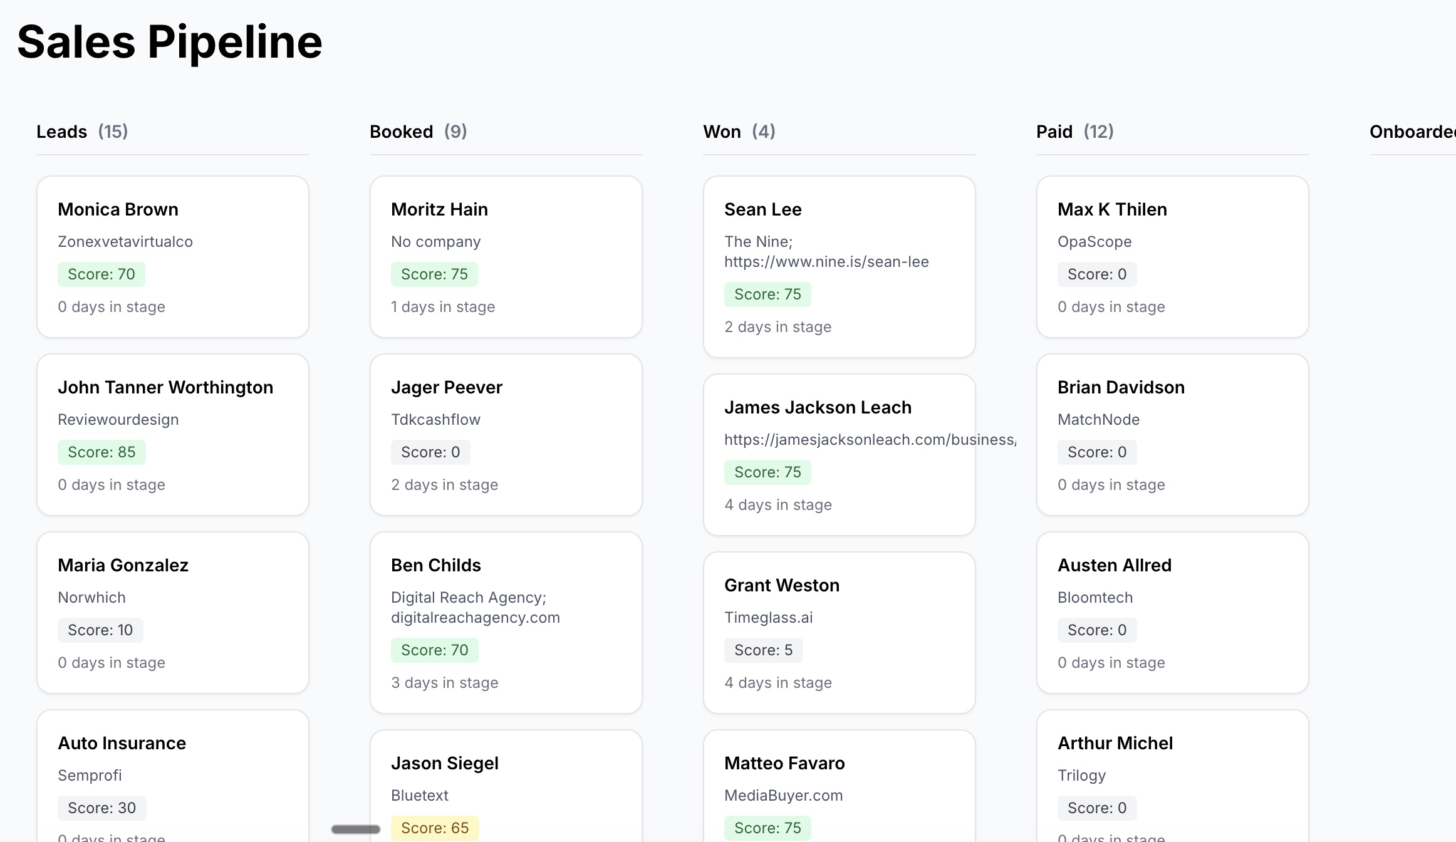Image resolution: width=1456 pixels, height=842 pixels.
Task: Open the Monica Brown lead card
Action: [x=172, y=256]
